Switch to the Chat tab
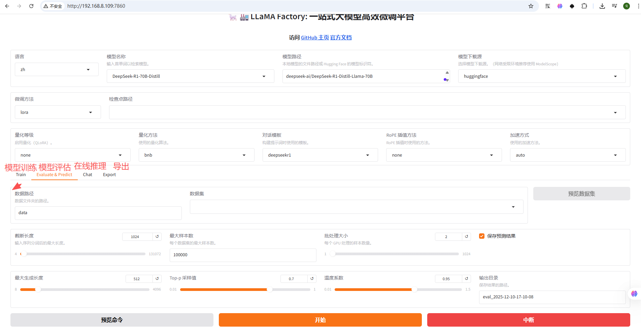This screenshot has width=641, height=331. point(88,174)
